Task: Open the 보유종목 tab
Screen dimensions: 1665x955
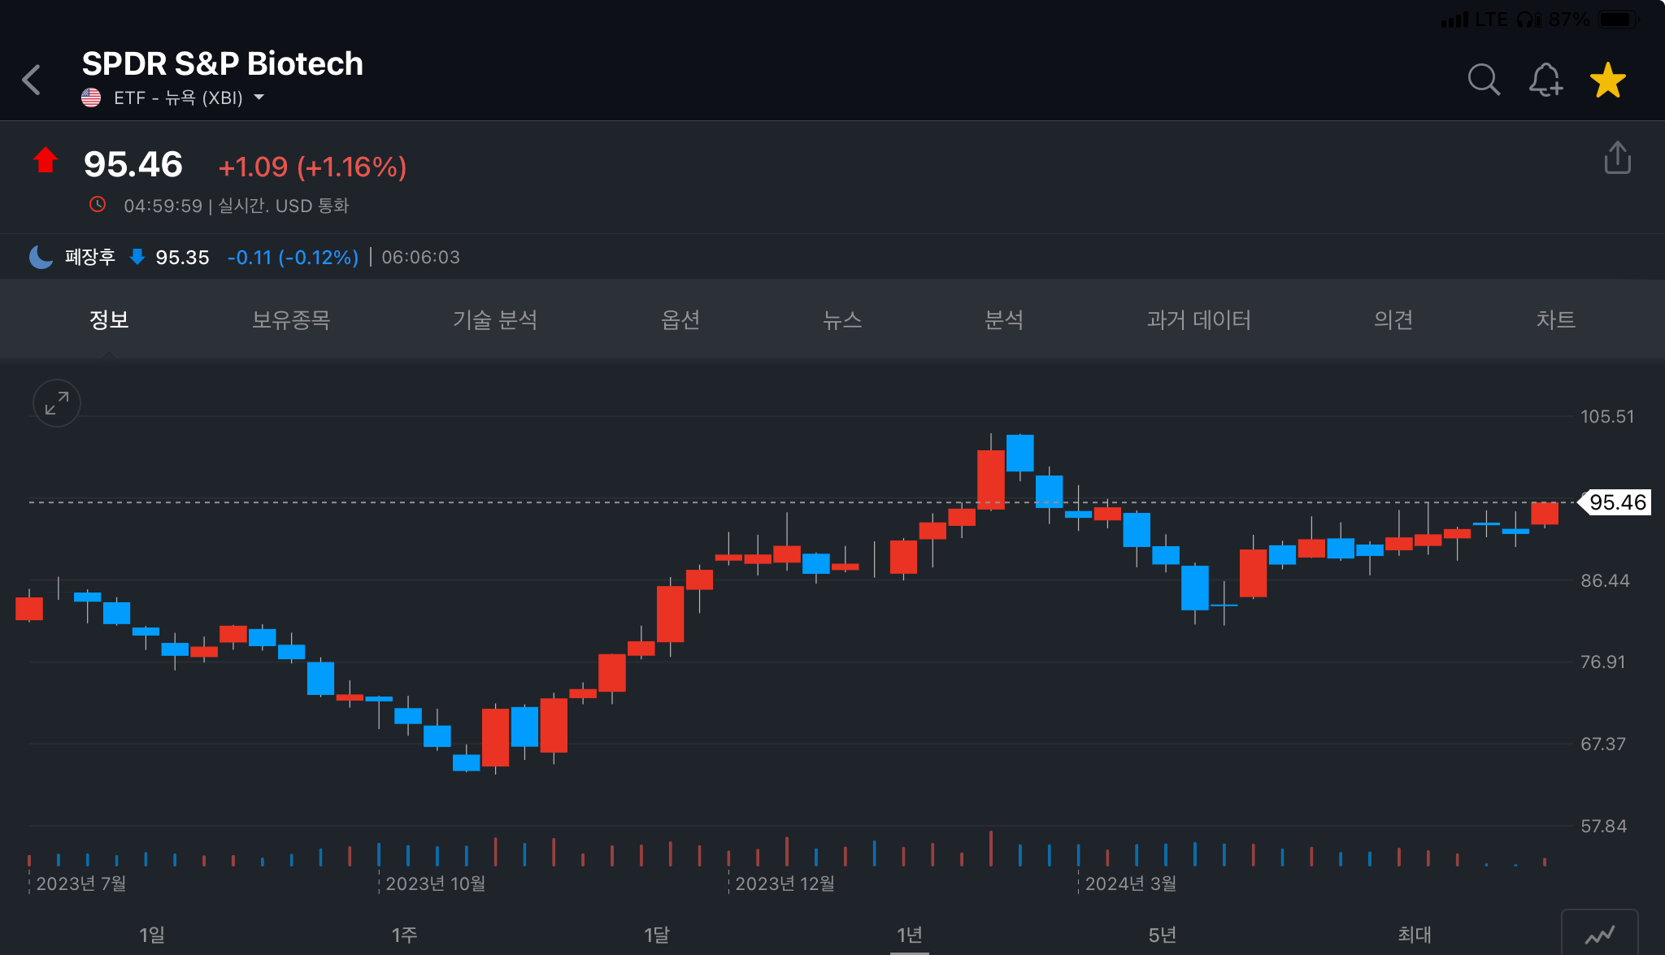Action: [291, 319]
